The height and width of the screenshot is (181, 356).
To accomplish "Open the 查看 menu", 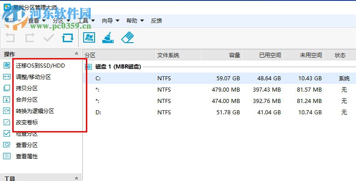I will (x=37, y=20).
